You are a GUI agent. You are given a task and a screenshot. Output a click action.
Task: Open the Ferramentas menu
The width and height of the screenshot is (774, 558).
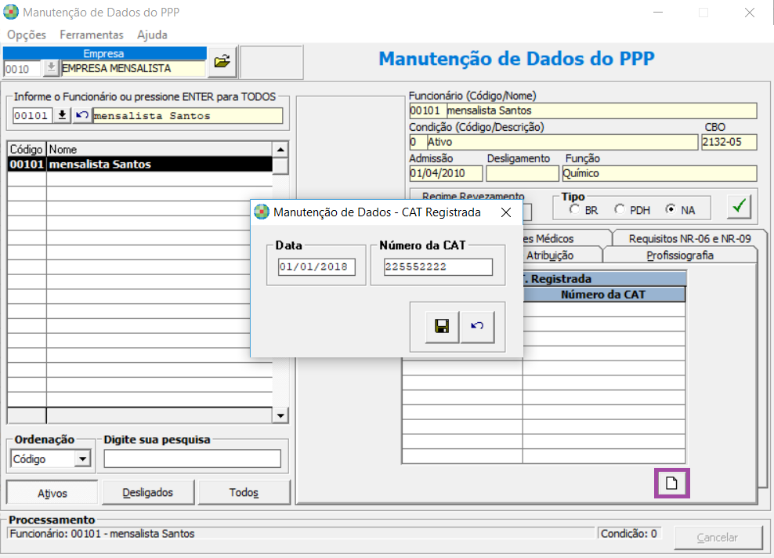92,34
